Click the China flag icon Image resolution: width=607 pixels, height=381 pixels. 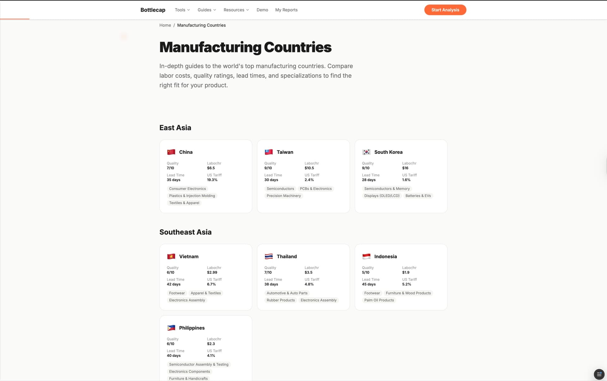[171, 152]
